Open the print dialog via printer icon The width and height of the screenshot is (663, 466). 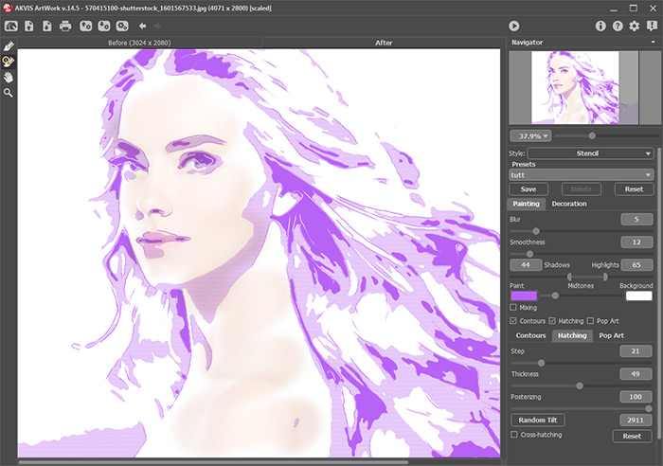(65, 26)
